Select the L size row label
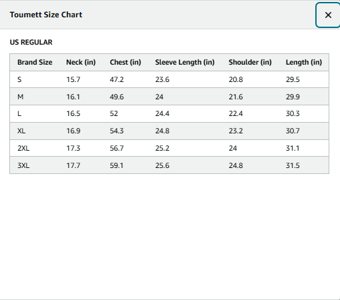Viewport: 340px width, 300px height. [x=19, y=113]
